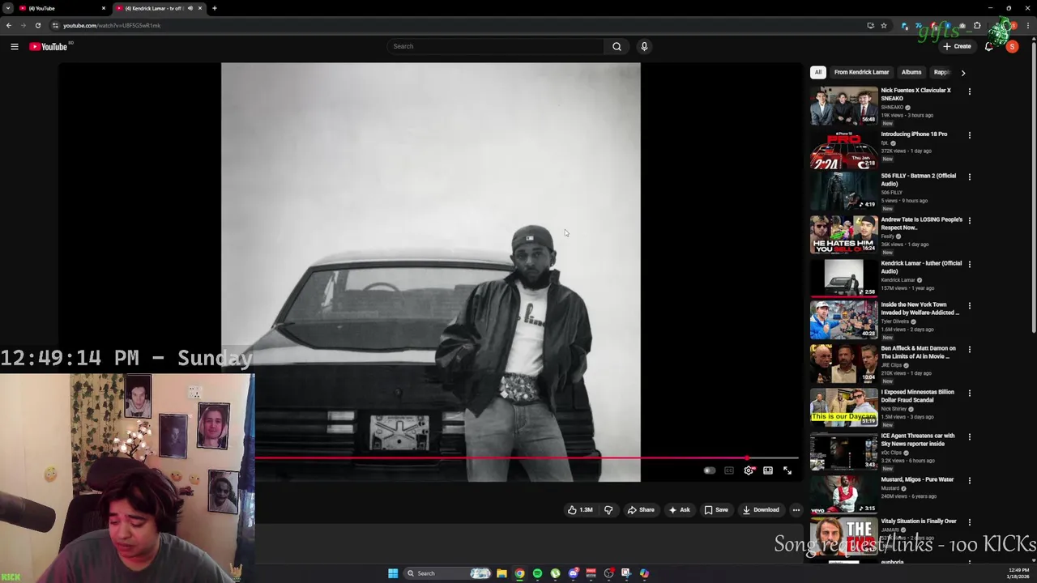1037x583 pixels.
Task: Open the Inside the New York Town thumbnail
Action: pos(843,320)
